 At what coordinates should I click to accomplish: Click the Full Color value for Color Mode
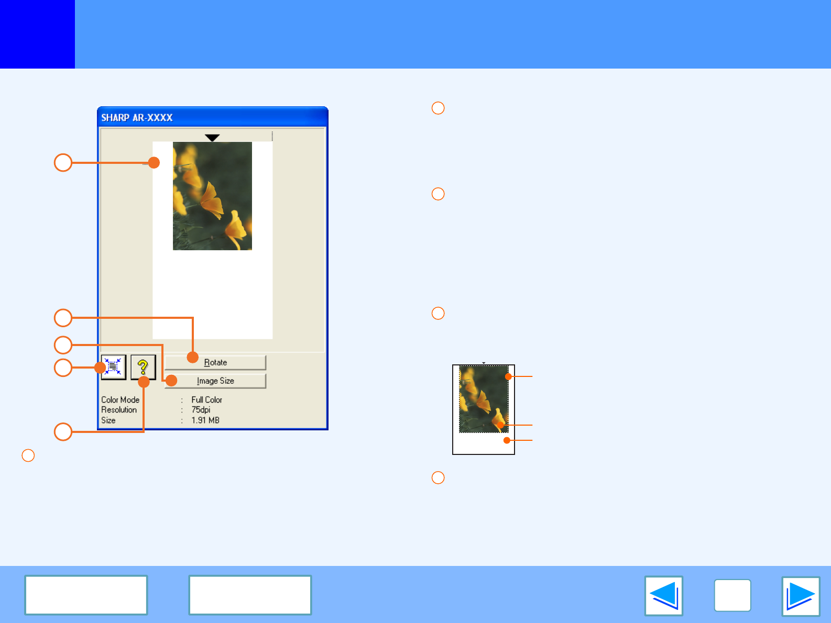pos(206,400)
